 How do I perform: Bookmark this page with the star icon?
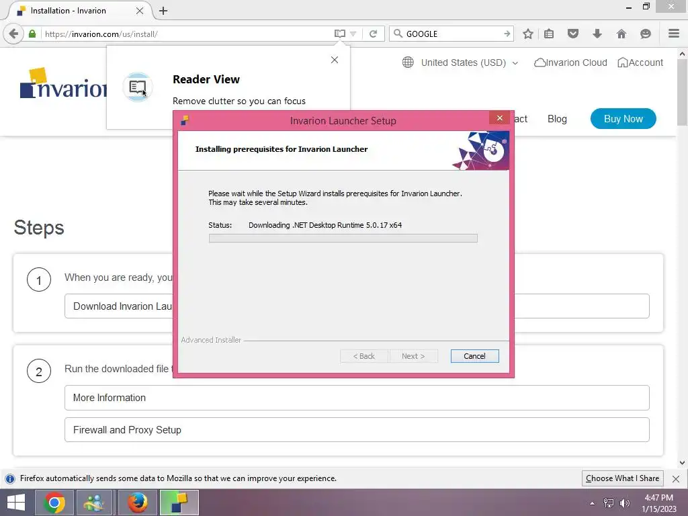tap(528, 34)
